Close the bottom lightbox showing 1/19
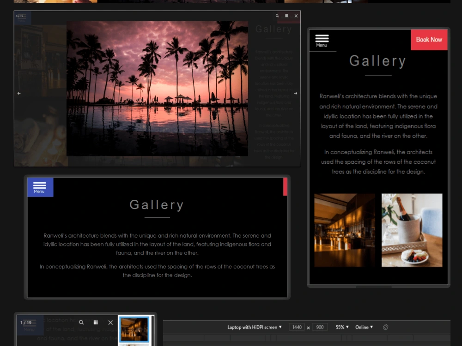 [x=110, y=322]
